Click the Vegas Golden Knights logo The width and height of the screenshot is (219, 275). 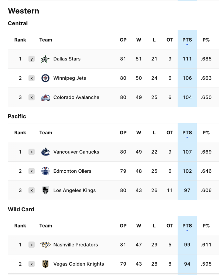pos(45,264)
